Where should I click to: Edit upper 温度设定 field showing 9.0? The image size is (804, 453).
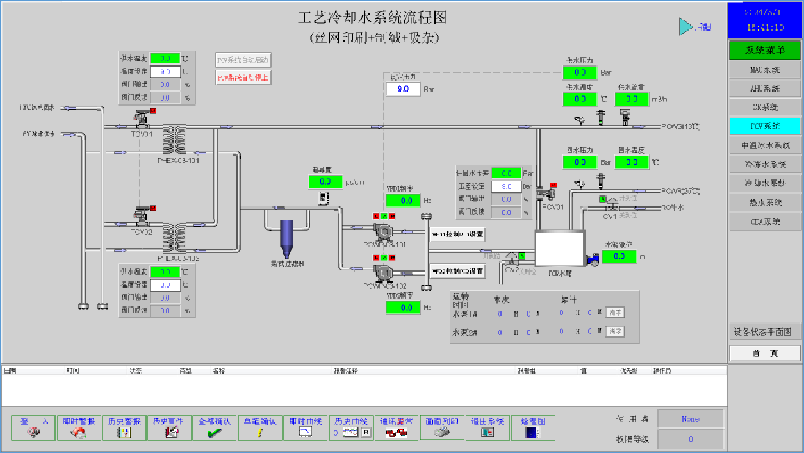click(x=165, y=71)
